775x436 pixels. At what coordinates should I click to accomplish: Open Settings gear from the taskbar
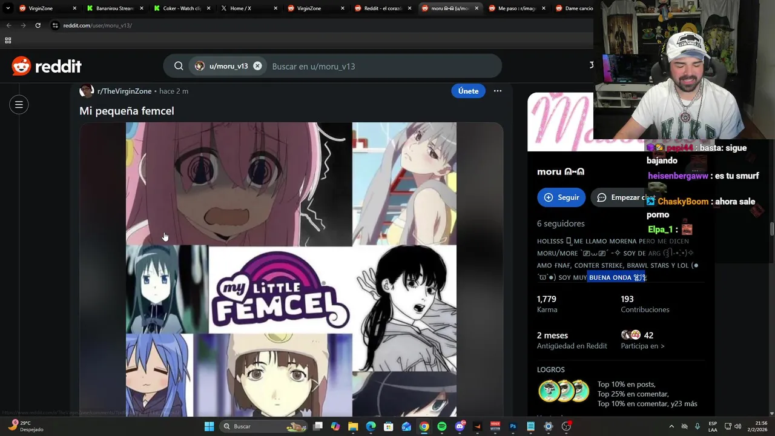[549, 426]
